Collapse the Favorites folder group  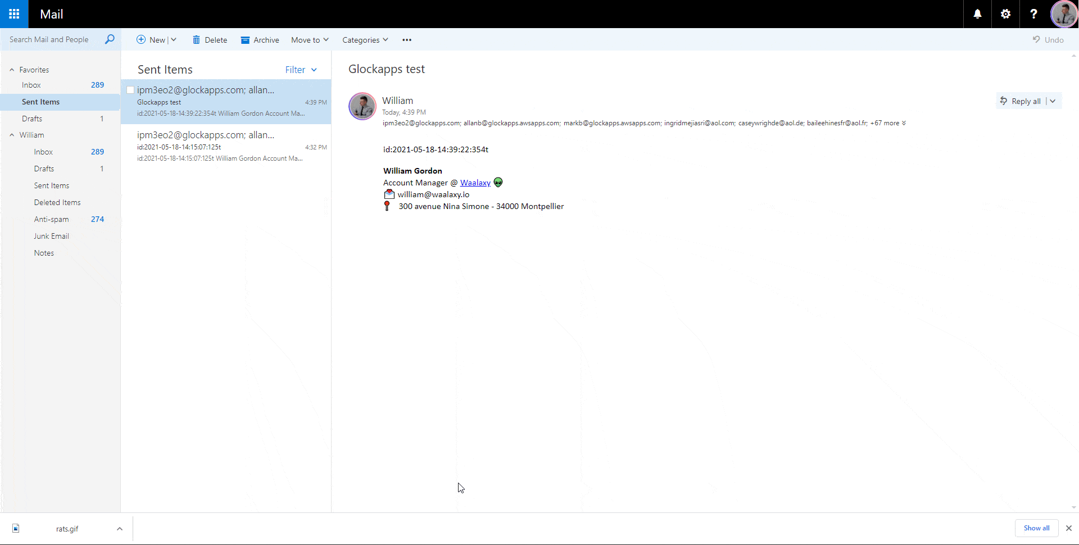[12, 70]
